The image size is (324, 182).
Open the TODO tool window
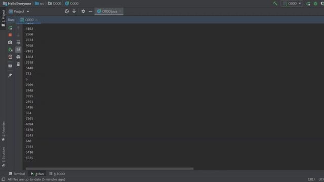point(57,174)
